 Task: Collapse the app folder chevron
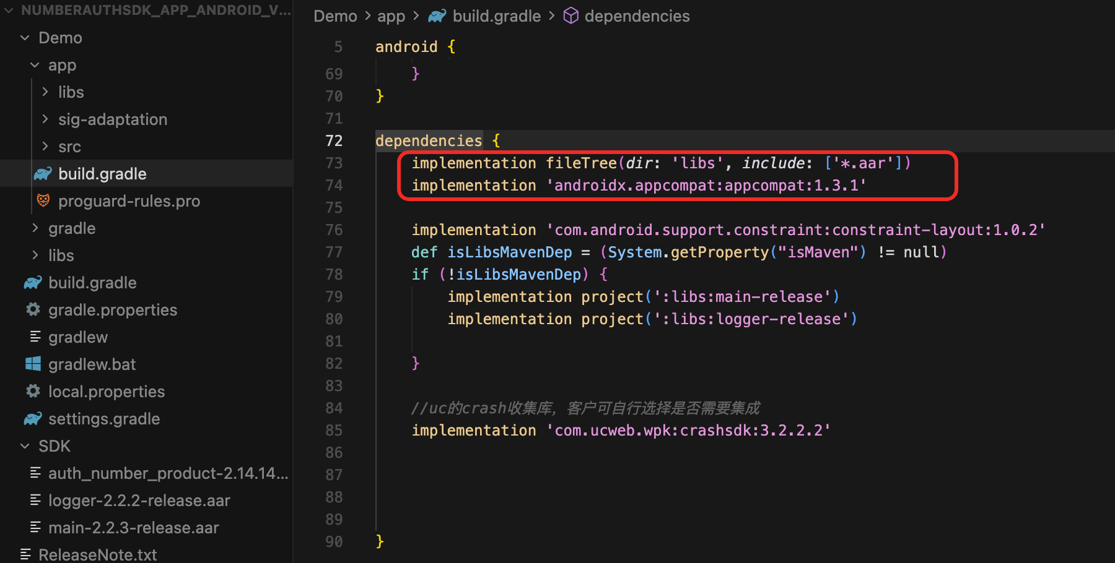coord(35,65)
